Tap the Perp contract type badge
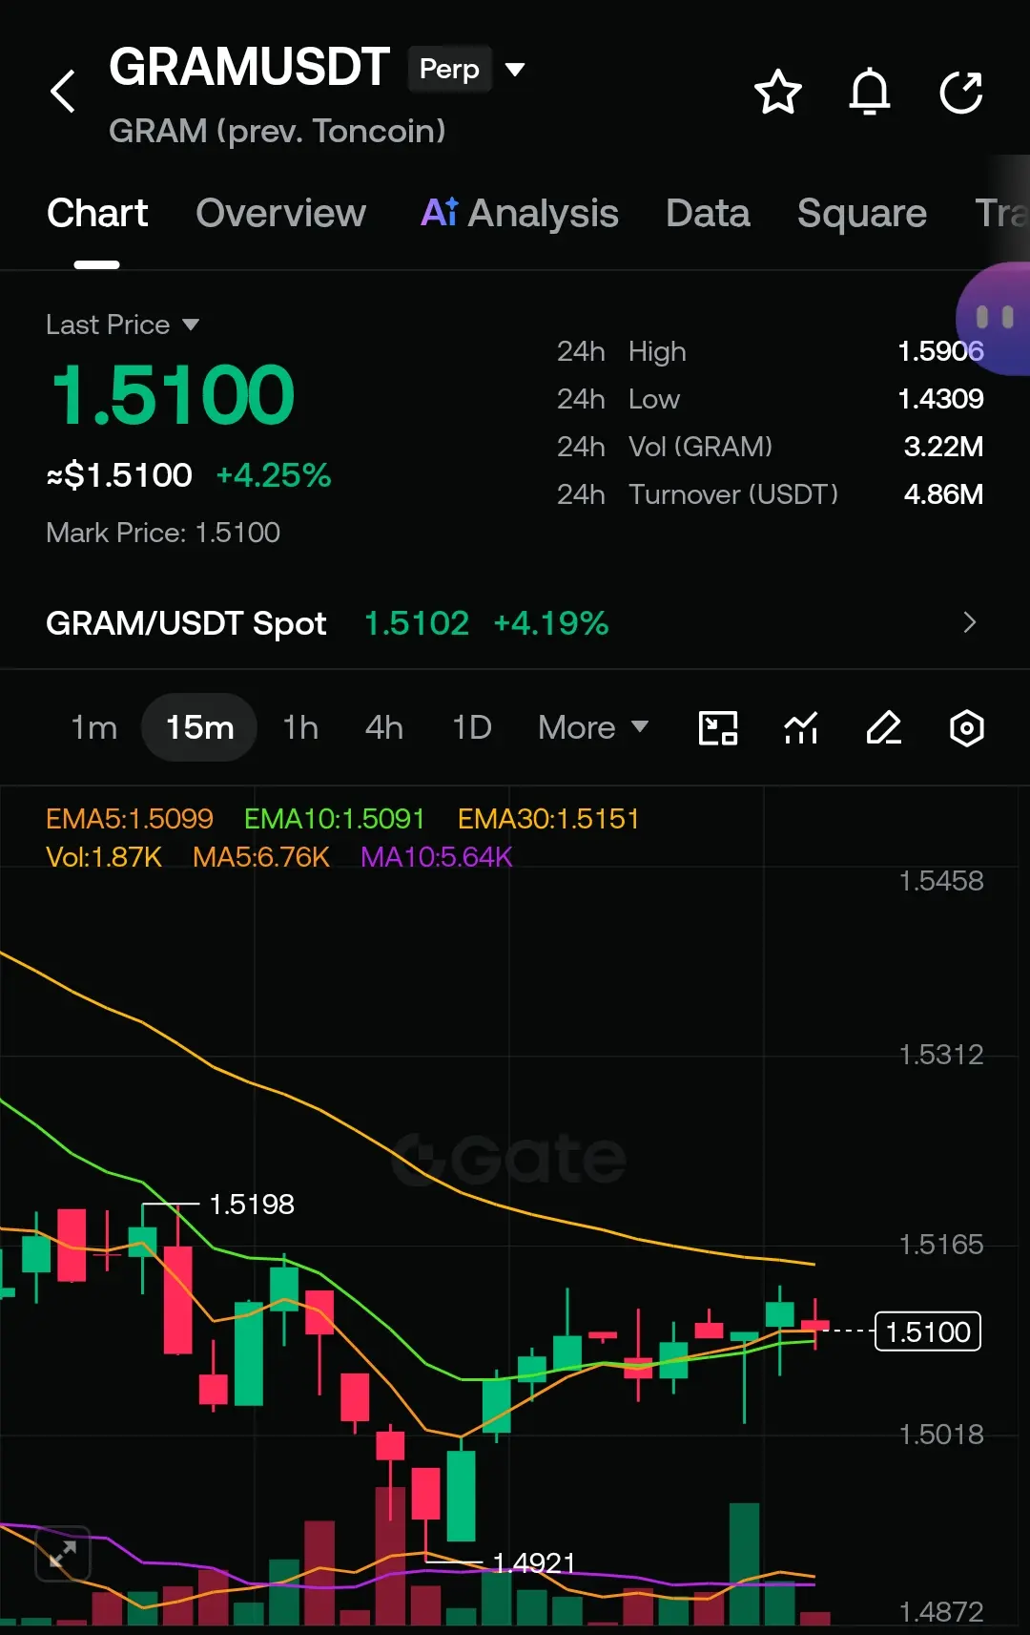Screen dimensions: 1030x1635 (x=450, y=69)
